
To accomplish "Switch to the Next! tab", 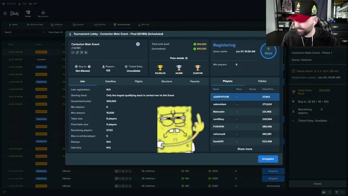I will tap(13, 24).
